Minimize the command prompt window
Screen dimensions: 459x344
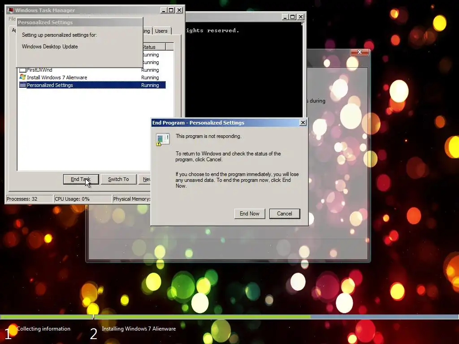click(285, 17)
